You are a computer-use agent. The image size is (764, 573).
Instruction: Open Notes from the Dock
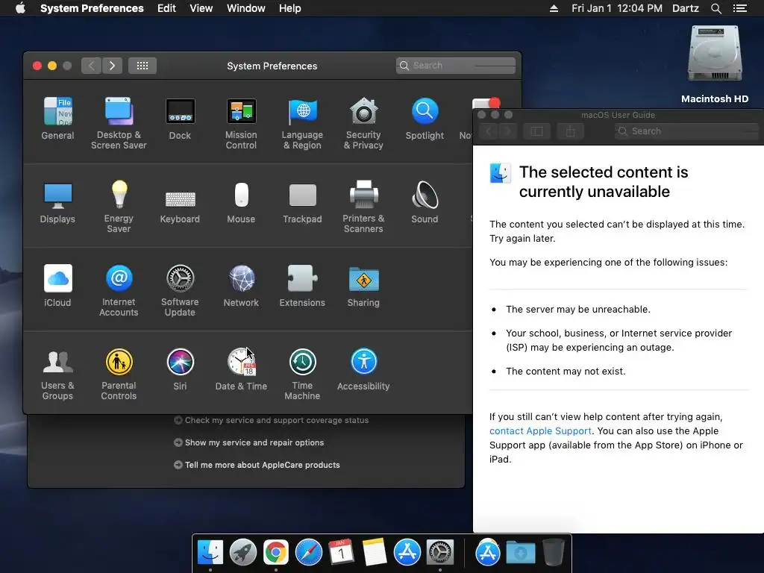(x=375, y=553)
